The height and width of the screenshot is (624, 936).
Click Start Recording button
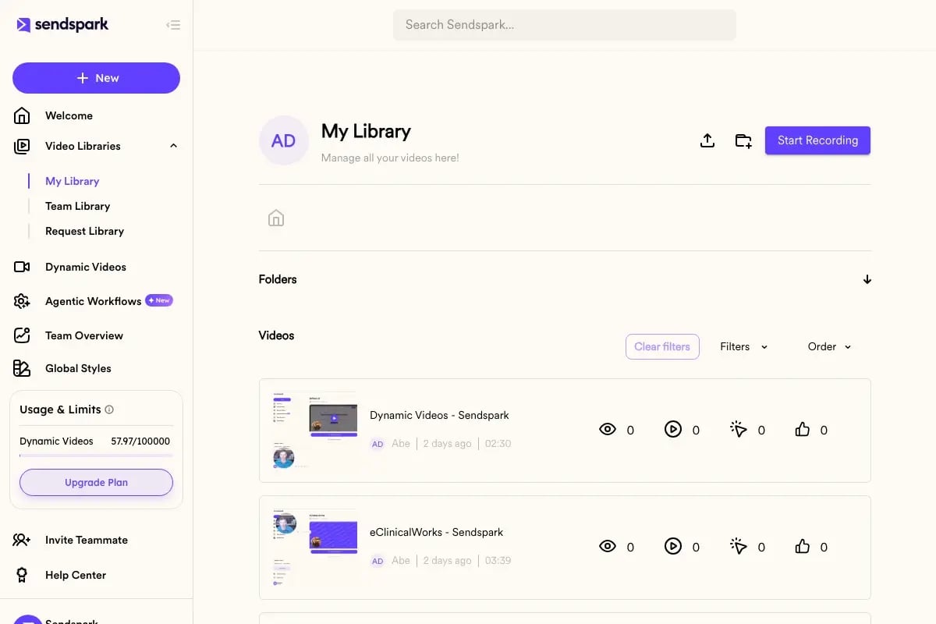pyautogui.click(x=817, y=140)
